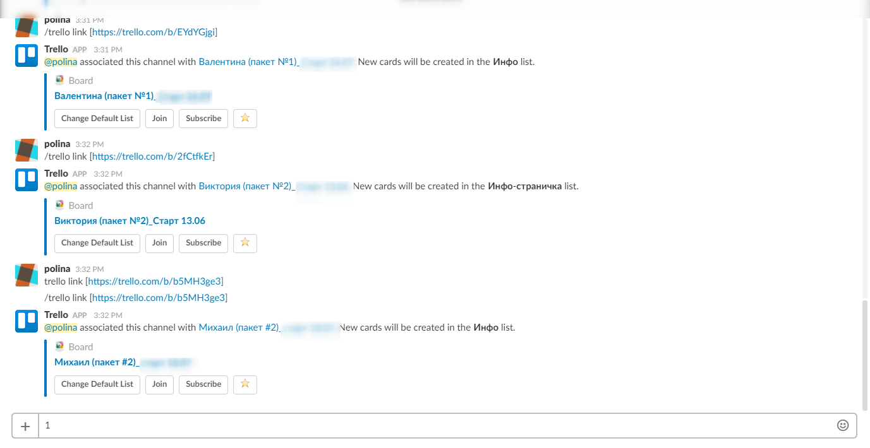The height and width of the screenshot is (448, 870).
Task: Open Виктория (пакет №2)_Старт 13.06 board title link
Action: pos(130,221)
